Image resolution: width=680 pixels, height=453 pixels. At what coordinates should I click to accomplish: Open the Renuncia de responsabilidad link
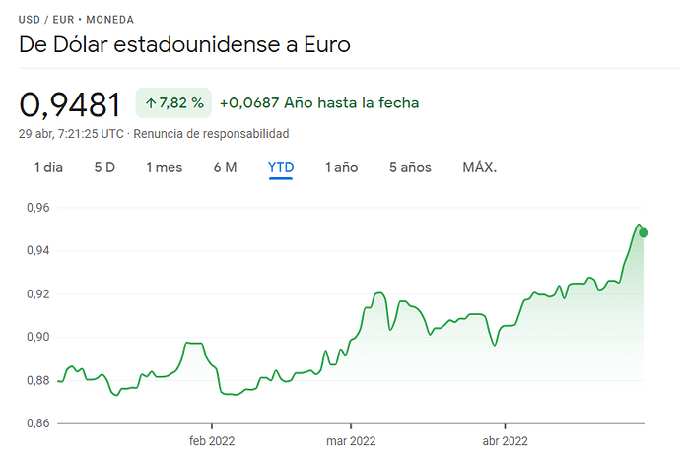click(211, 133)
